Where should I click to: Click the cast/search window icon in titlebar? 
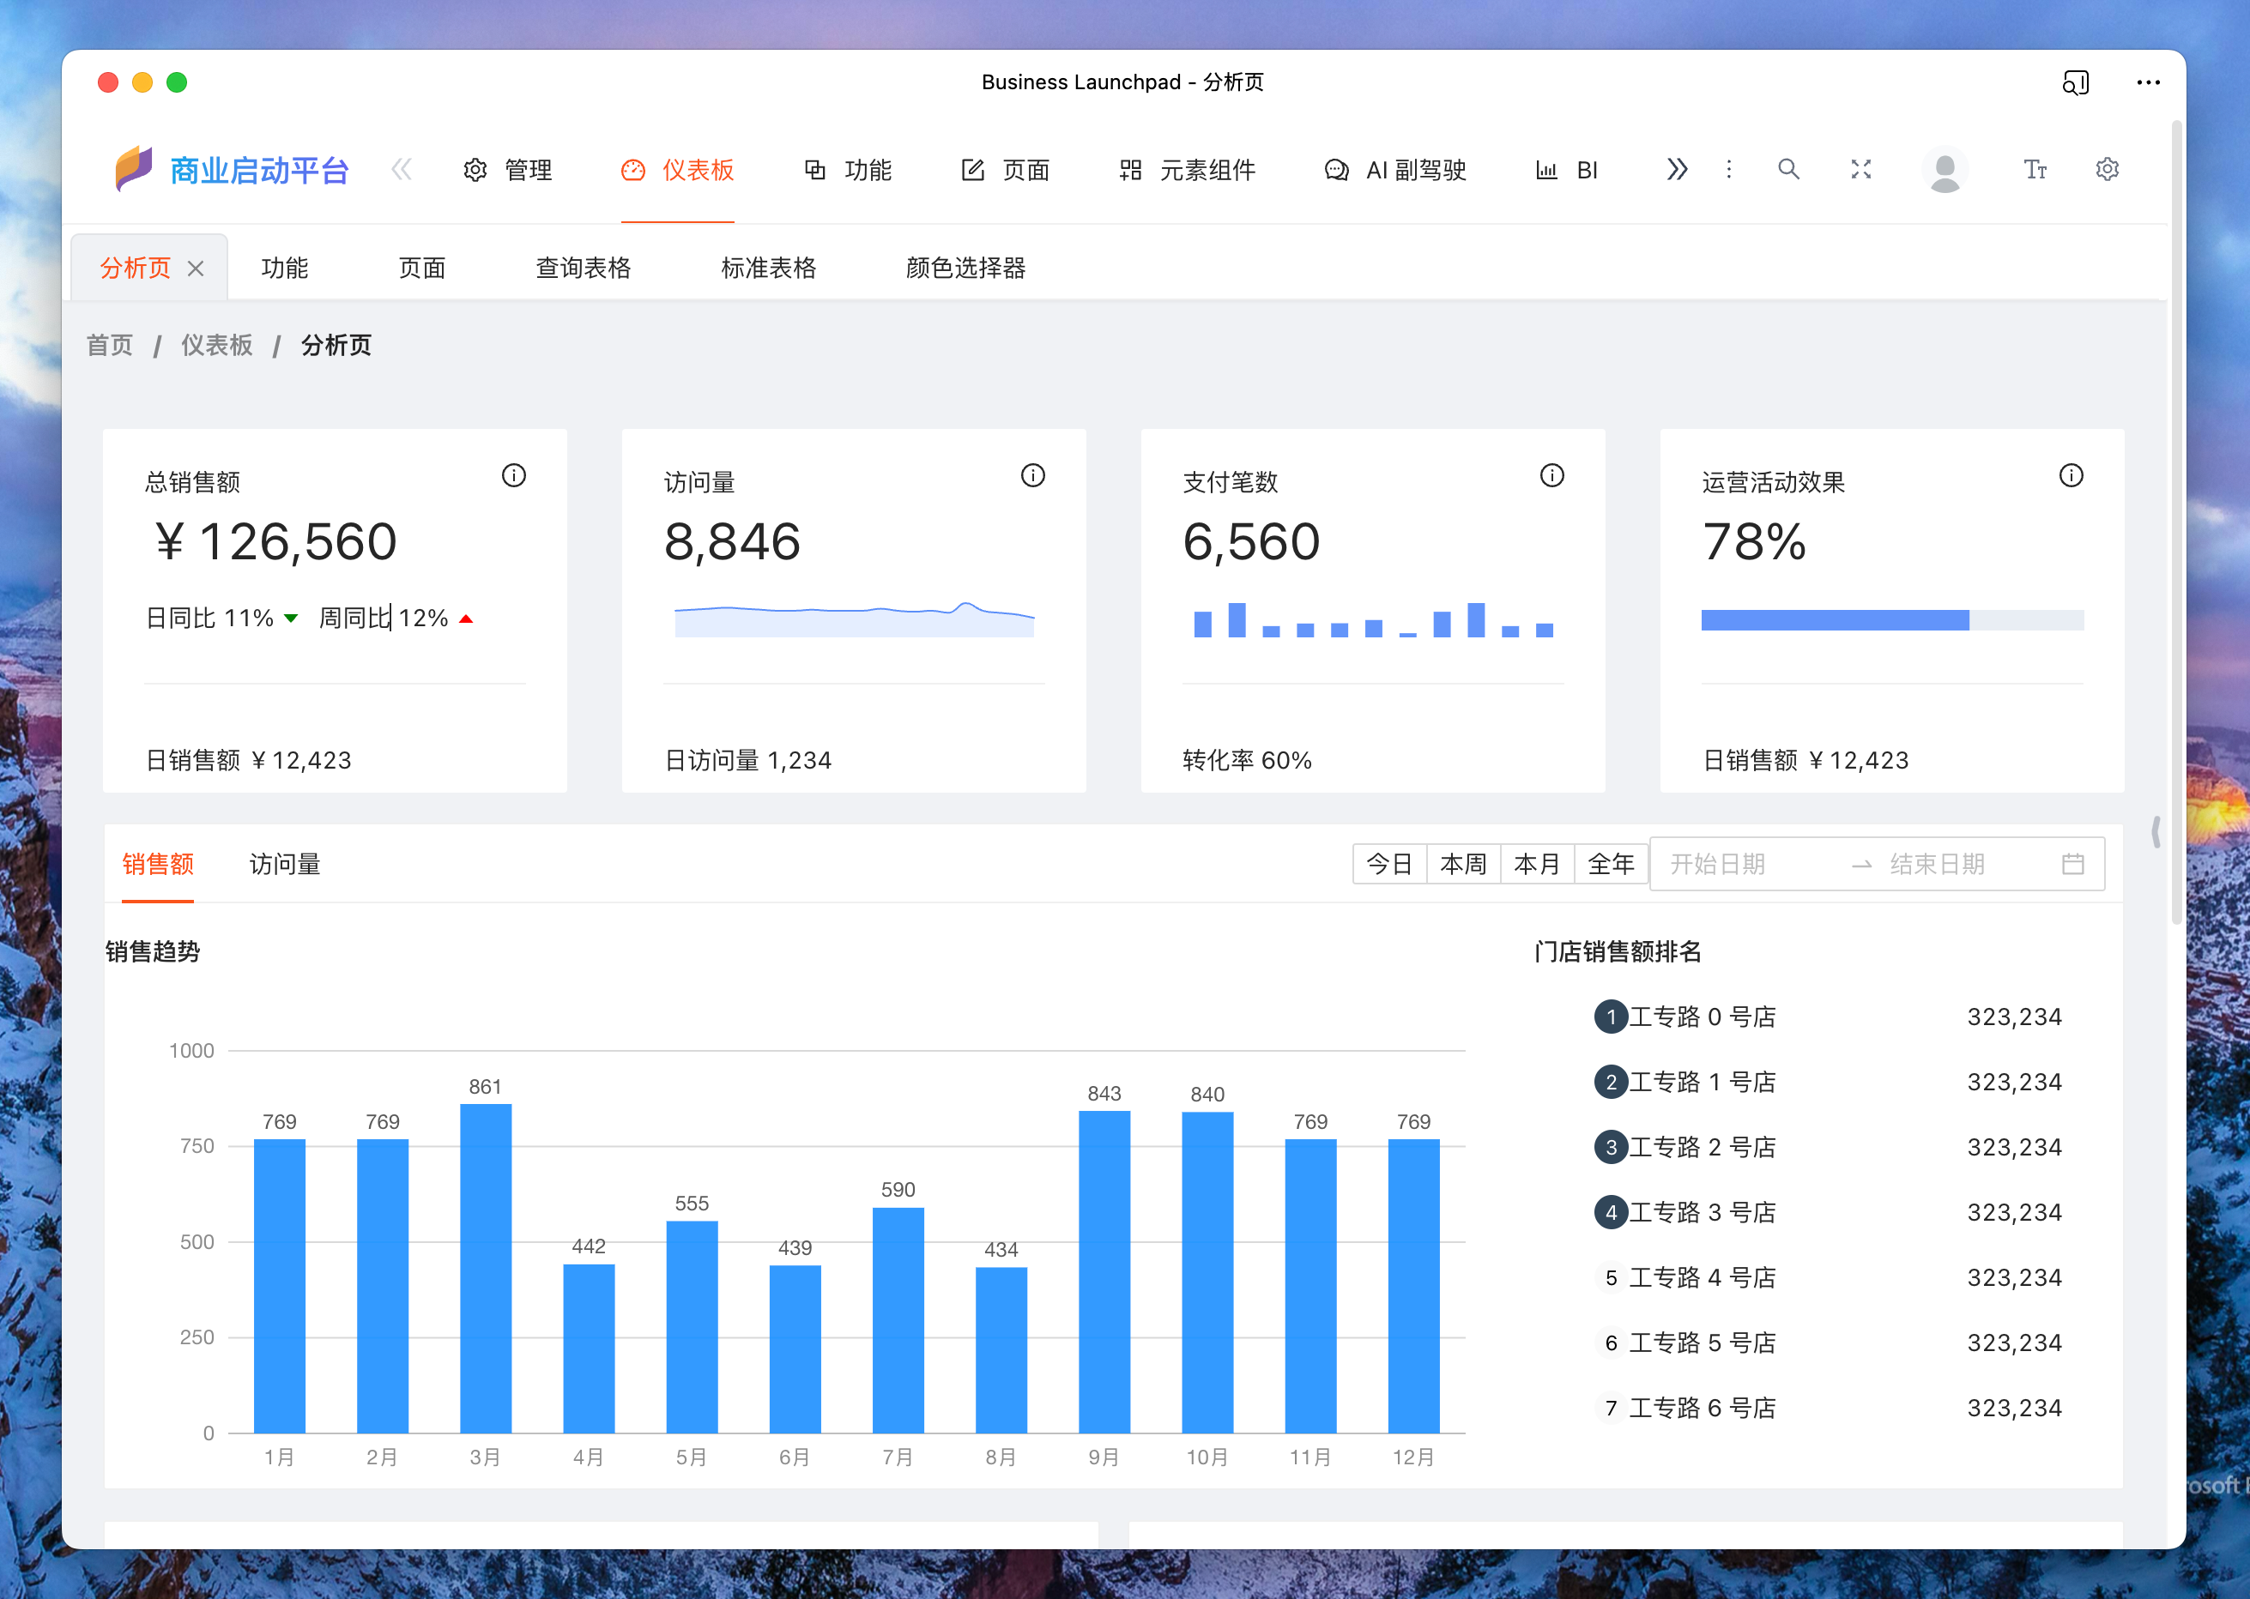pyautogui.click(x=2075, y=82)
